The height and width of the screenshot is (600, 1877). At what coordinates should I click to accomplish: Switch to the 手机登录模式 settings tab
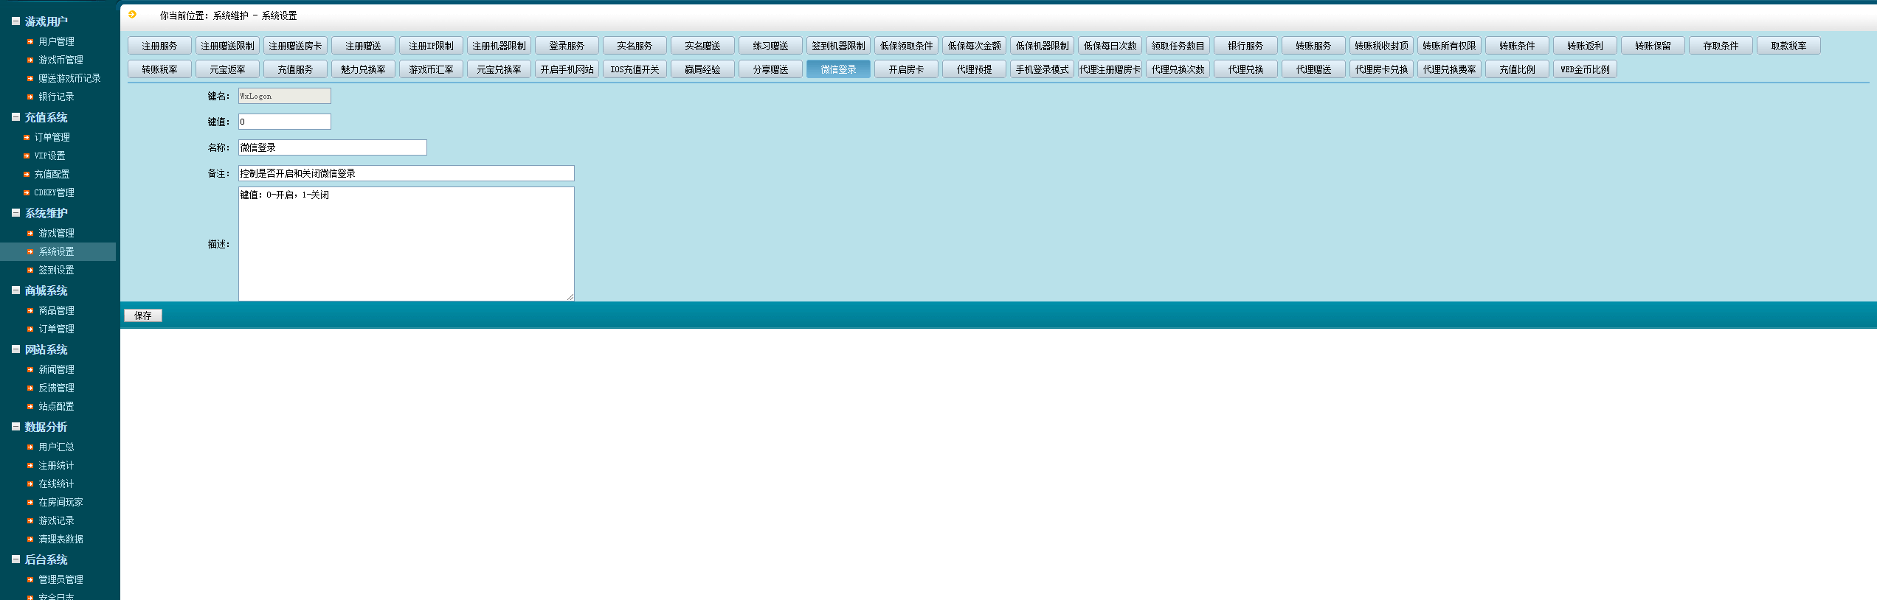tap(1042, 69)
